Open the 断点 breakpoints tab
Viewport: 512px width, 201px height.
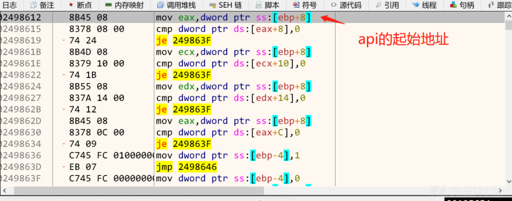pos(80,5)
